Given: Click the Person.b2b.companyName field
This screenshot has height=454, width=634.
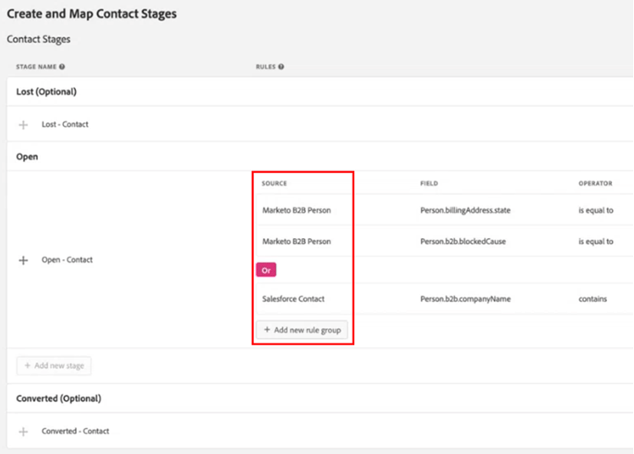Looking at the screenshot, I should click(x=465, y=299).
